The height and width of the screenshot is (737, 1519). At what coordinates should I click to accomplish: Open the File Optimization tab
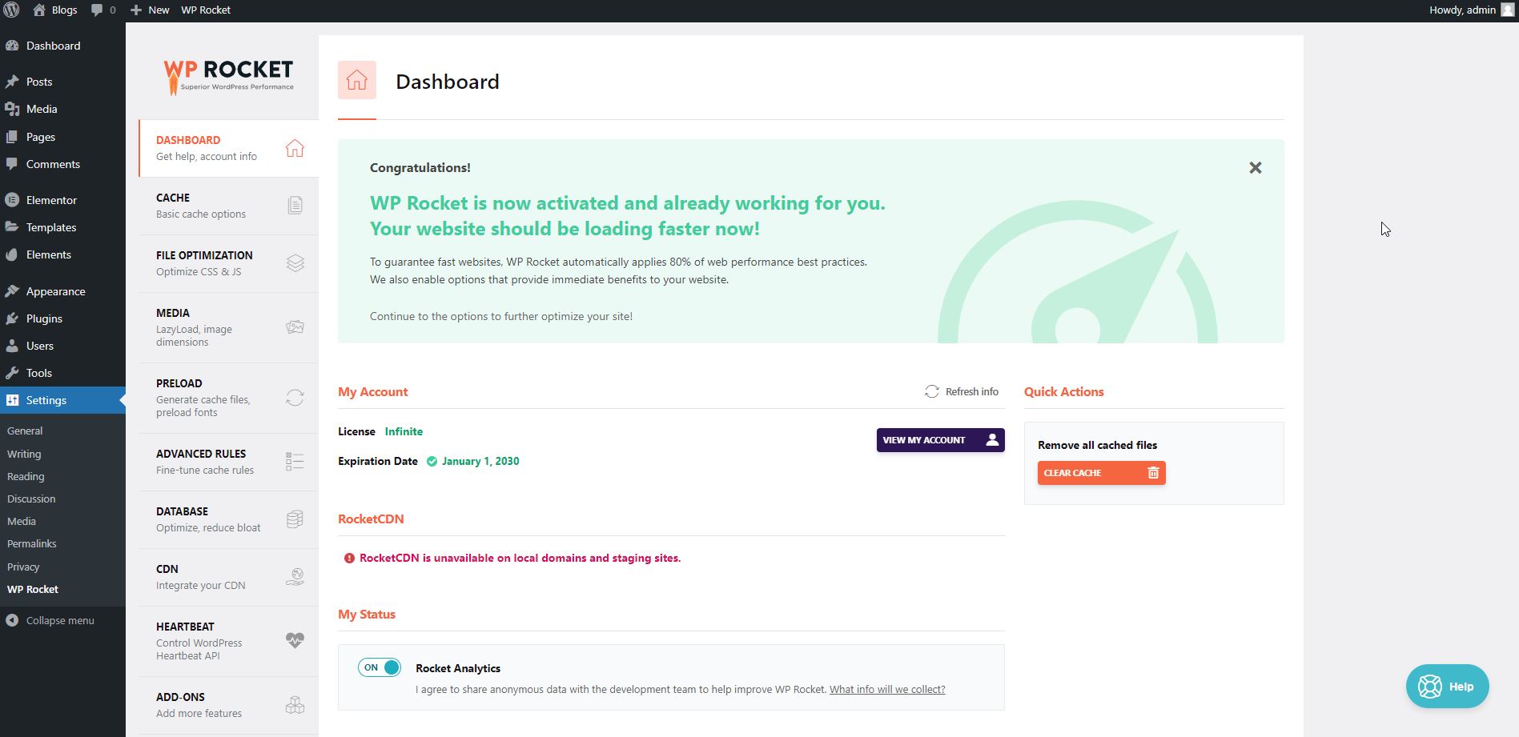(x=229, y=263)
